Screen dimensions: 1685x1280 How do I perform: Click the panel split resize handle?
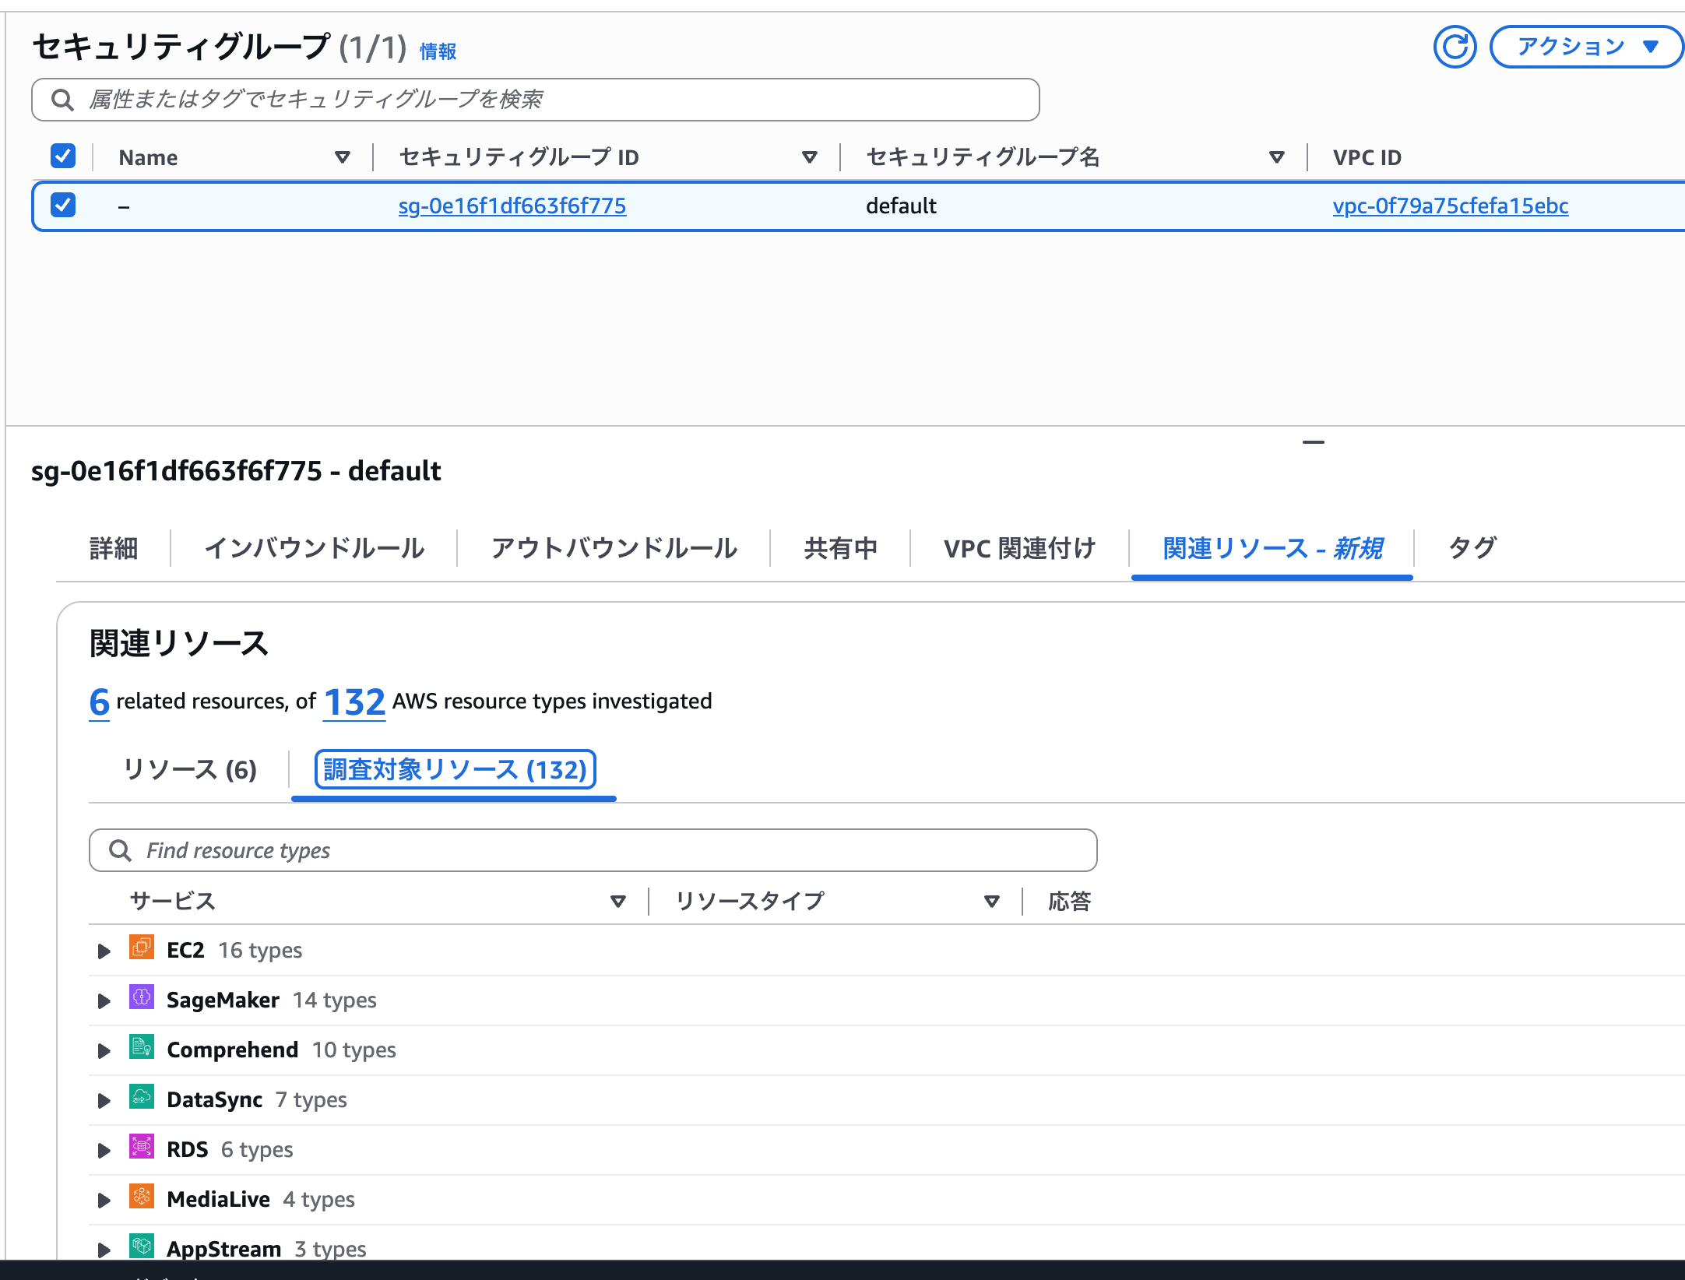[1314, 442]
